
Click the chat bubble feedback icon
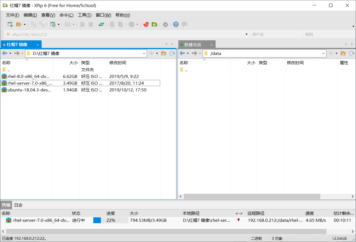(x=184, y=24)
